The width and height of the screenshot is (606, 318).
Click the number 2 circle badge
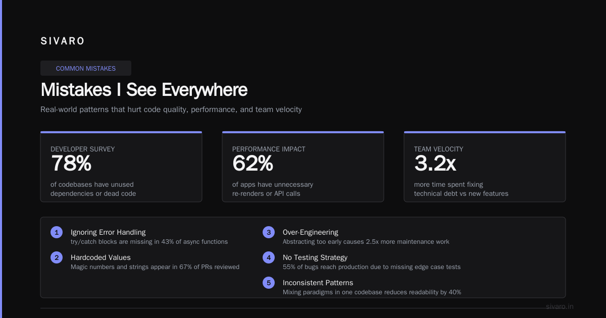point(57,257)
